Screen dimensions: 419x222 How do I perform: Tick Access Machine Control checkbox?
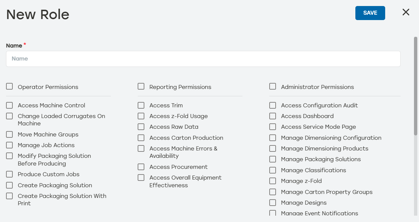[x=9, y=105]
